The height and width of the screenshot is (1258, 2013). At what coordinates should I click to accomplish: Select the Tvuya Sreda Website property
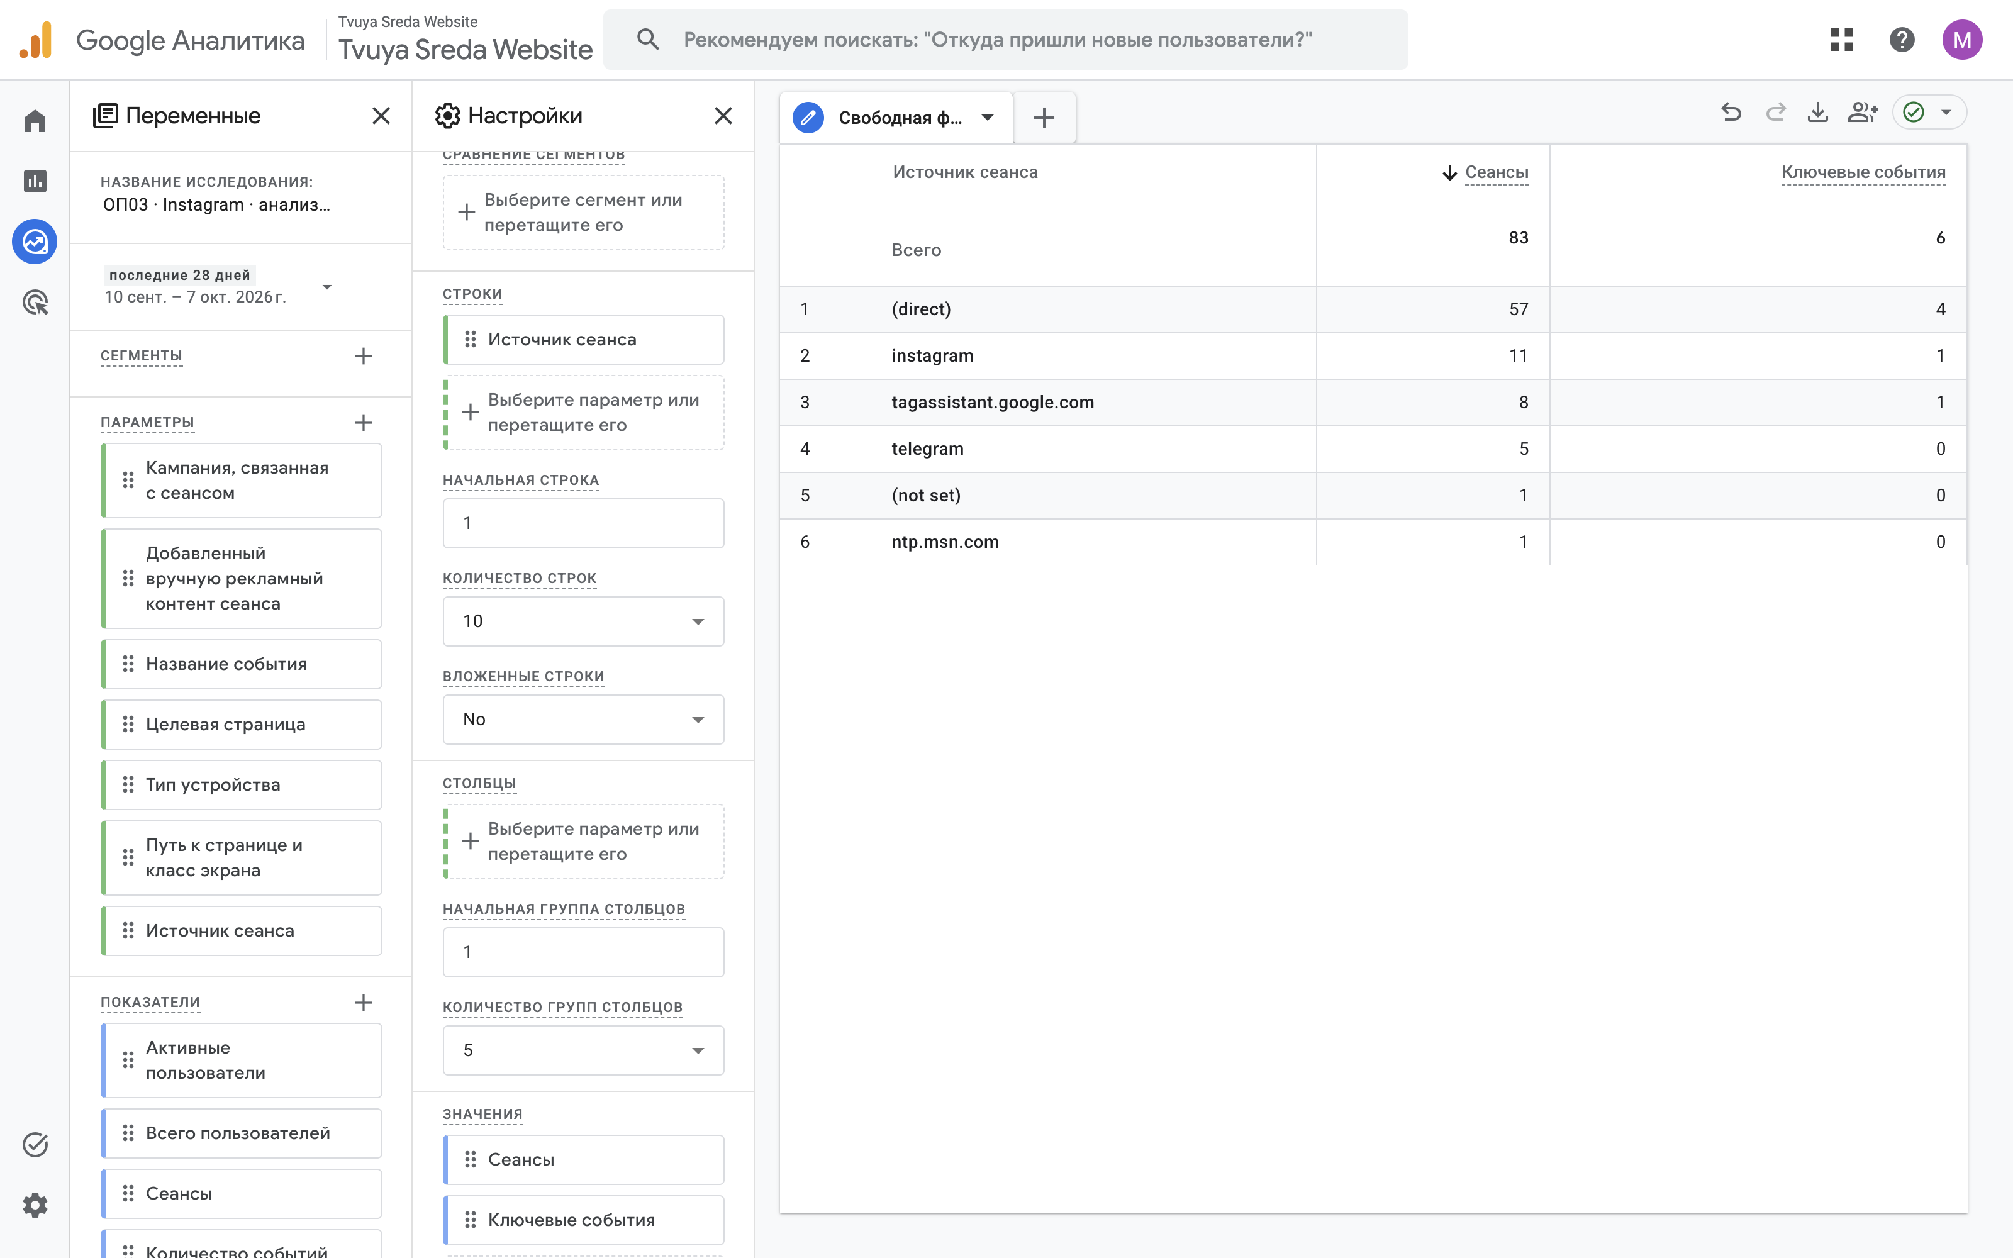[x=465, y=40]
